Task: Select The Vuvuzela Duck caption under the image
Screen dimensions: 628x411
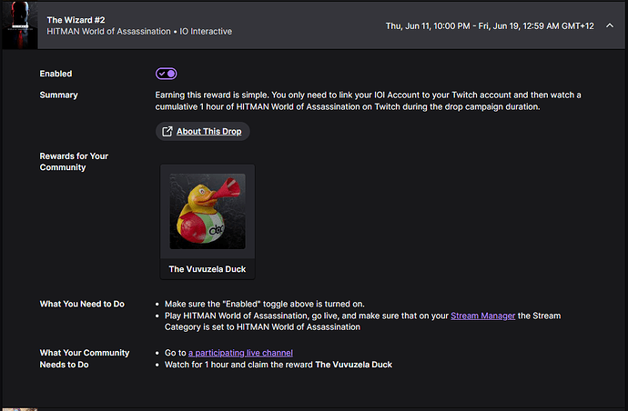Action: click(208, 269)
